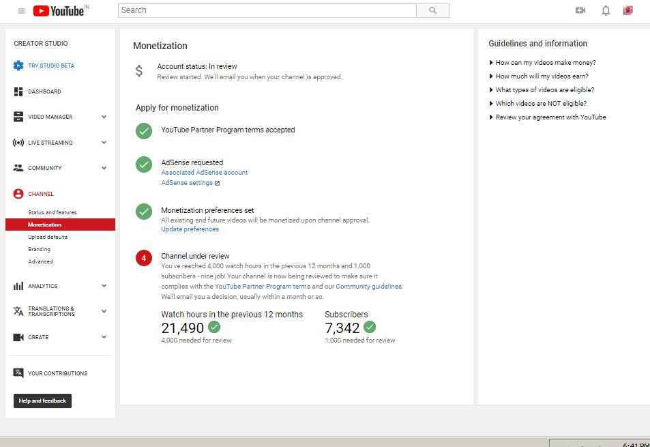Image resolution: width=650 pixels, height=447 pixels.
Task: Expand the Video Manager chevron
Action: coord(104,117)
